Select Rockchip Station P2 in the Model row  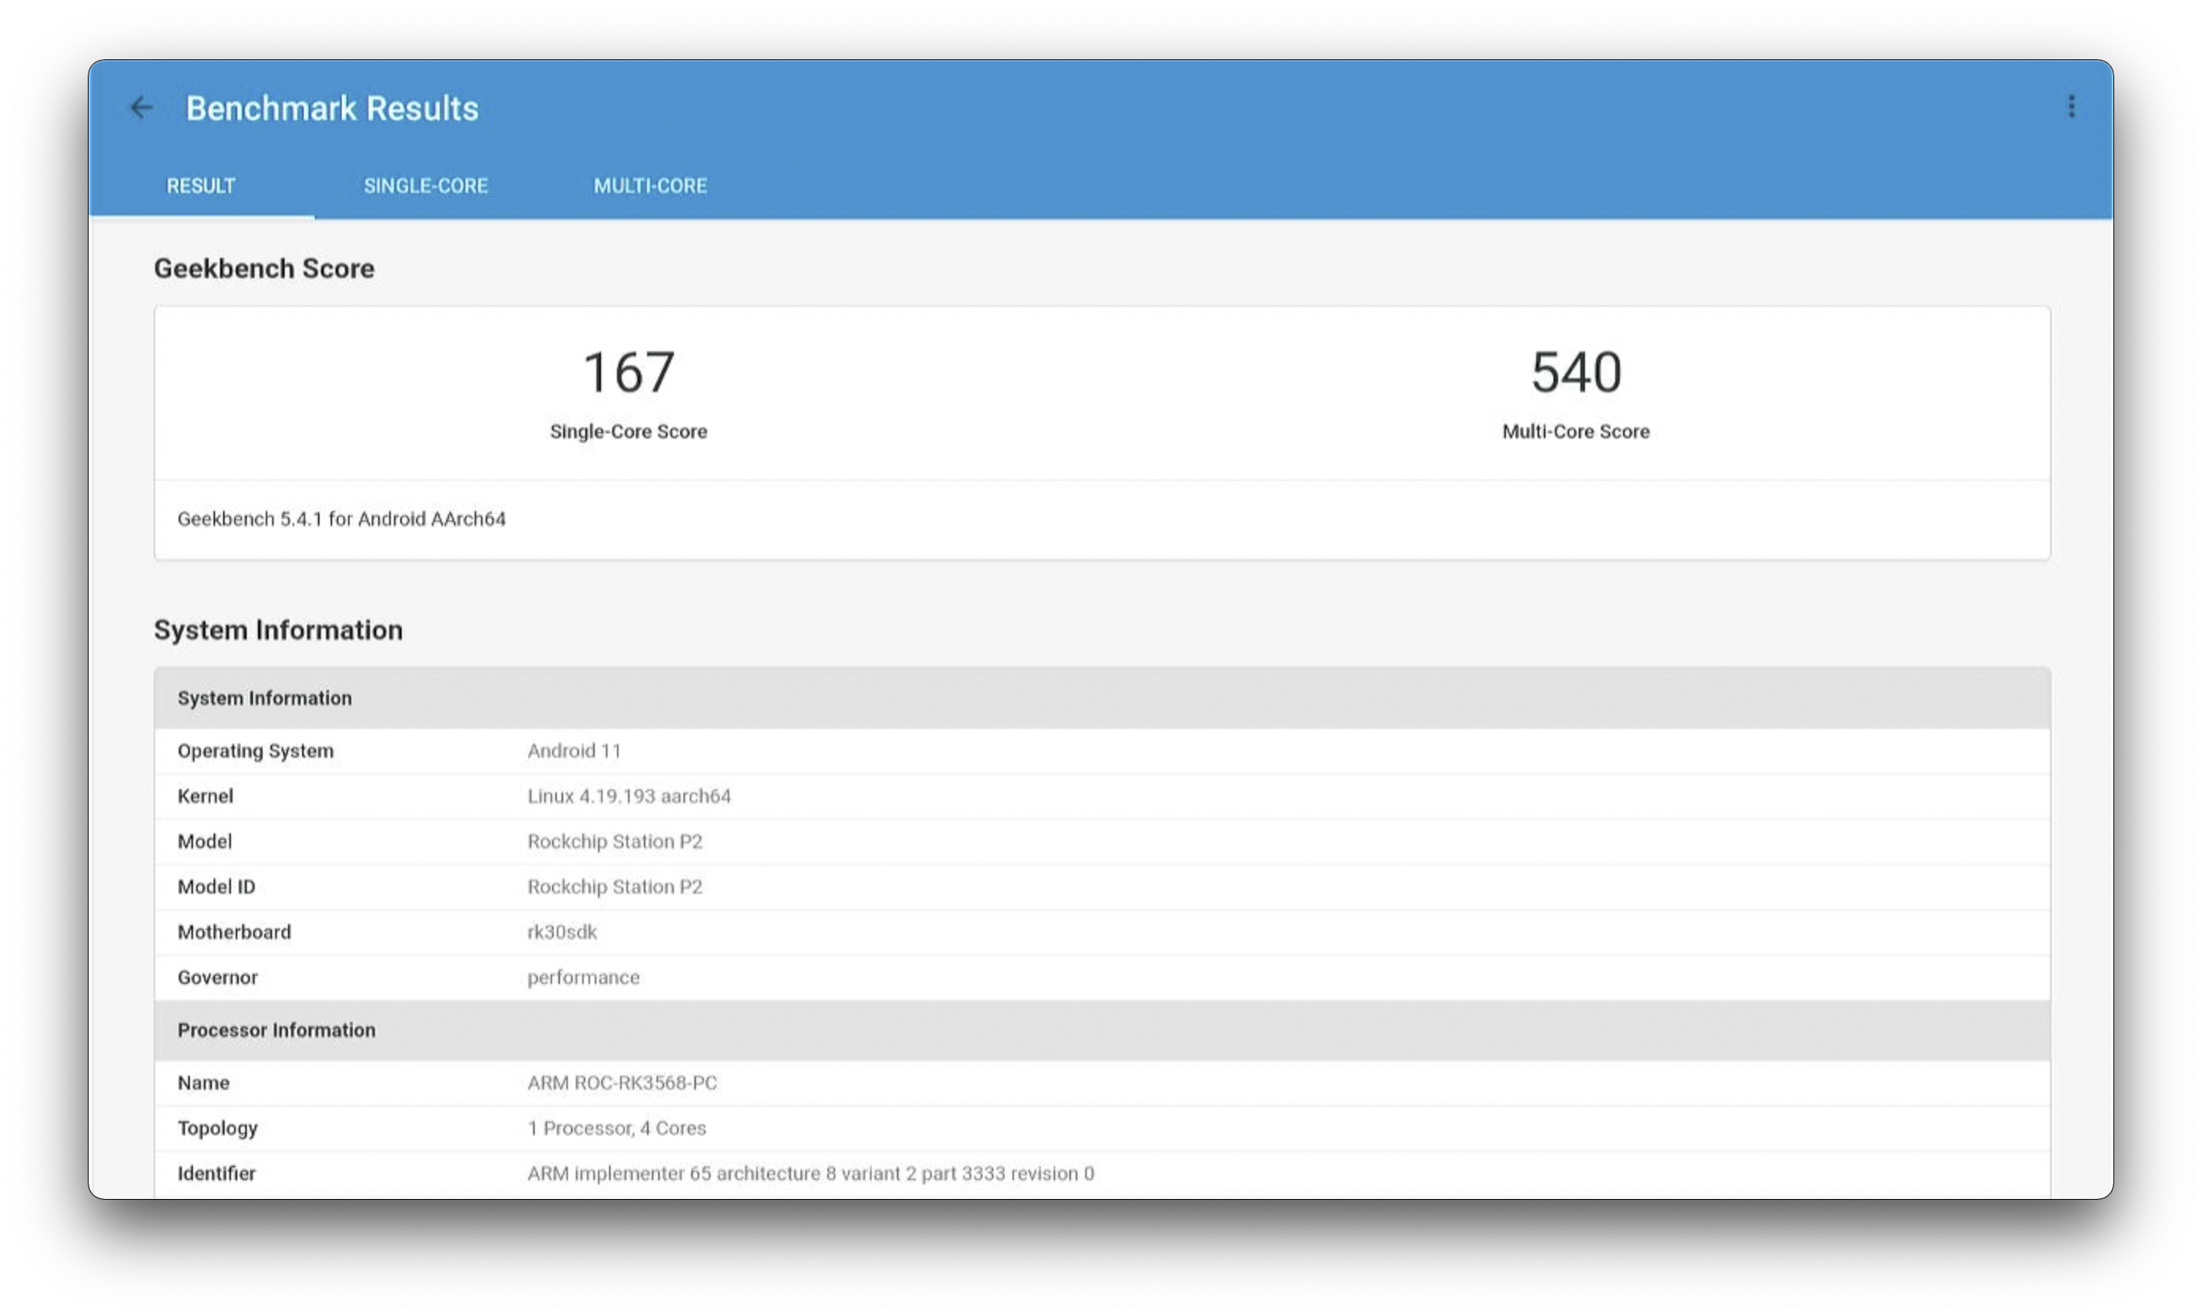(615, 841)
